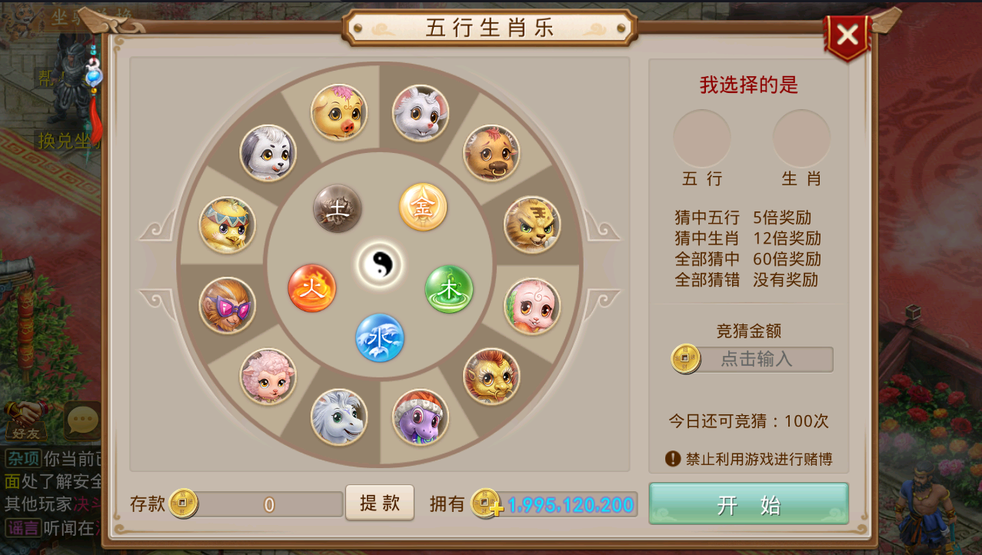Select the red 火 fire element orb
This screenshot has width=982, height=555.
point(312,288)
